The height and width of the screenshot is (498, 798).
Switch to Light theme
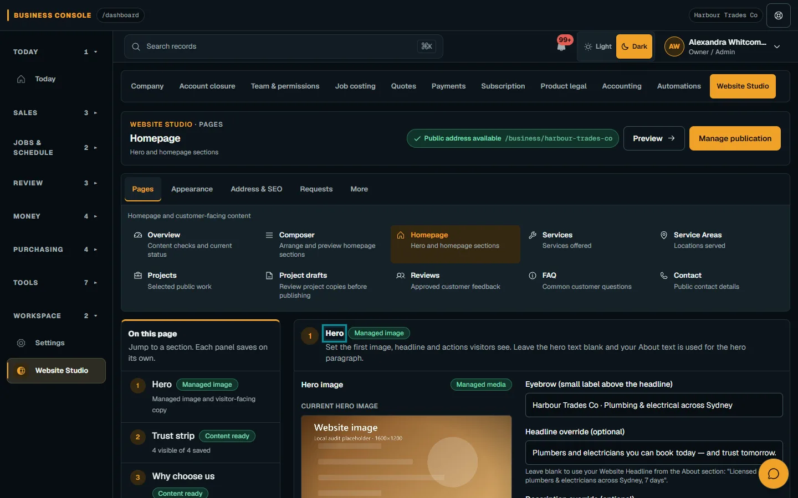(x=598, y=46)
